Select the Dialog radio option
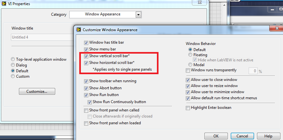 (13, 65)
